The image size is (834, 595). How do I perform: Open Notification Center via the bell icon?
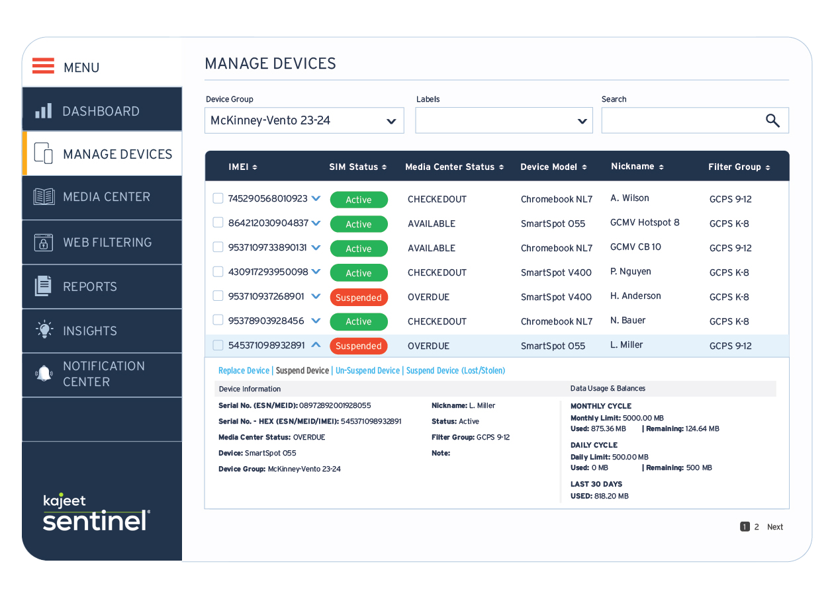pos(43,374)
